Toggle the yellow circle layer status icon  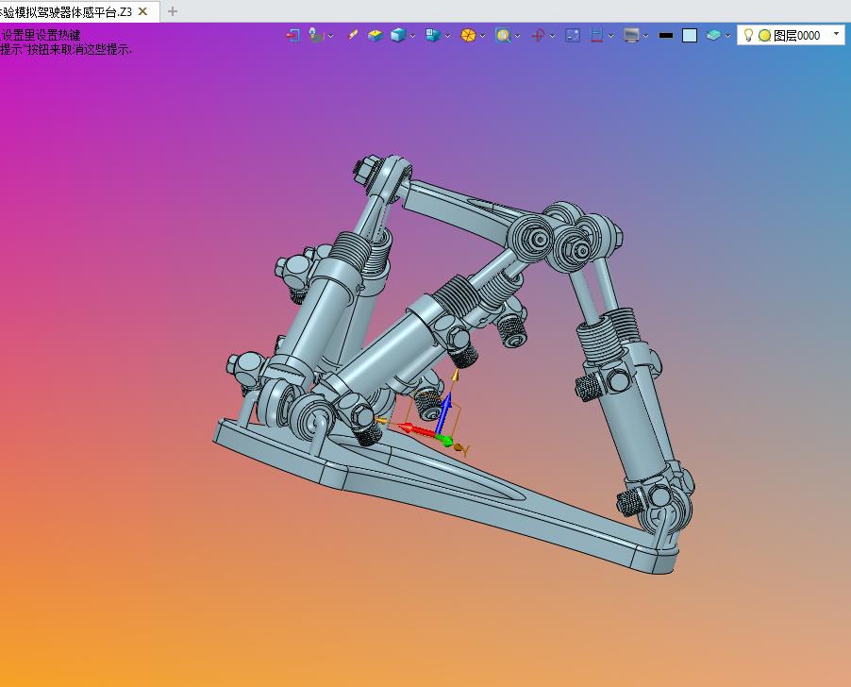pos(764,35)
